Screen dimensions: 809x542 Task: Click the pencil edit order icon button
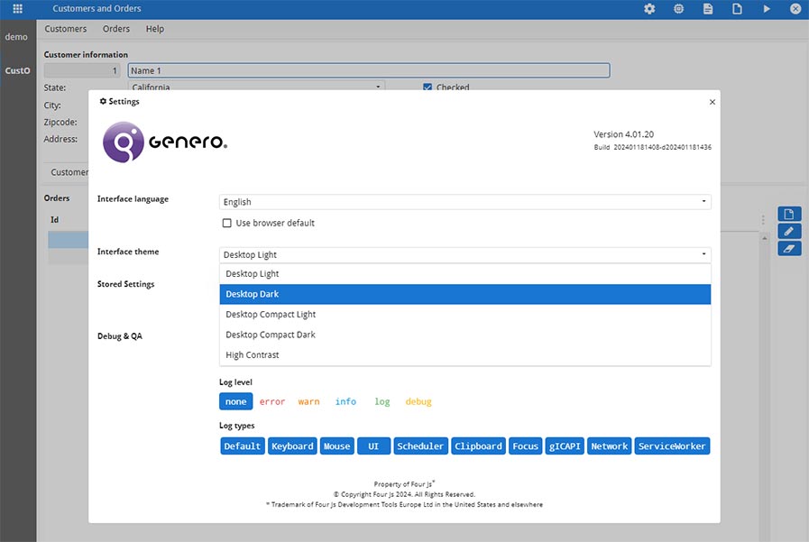click(789, 231)
